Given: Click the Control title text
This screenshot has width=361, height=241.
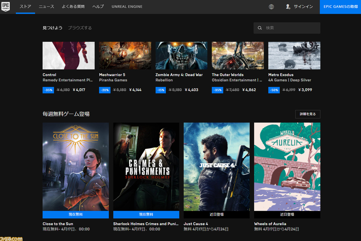Looking at the screenshot, I should pyautogui.click(x=49, y=75).
